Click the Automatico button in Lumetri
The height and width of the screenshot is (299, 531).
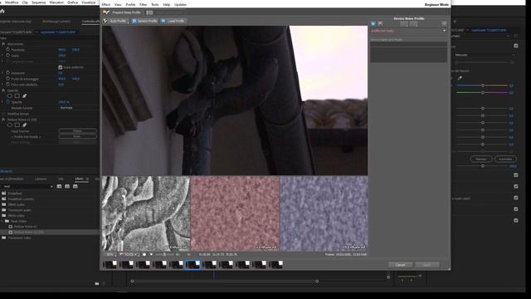pyautogui.click(x=505, y=159)
